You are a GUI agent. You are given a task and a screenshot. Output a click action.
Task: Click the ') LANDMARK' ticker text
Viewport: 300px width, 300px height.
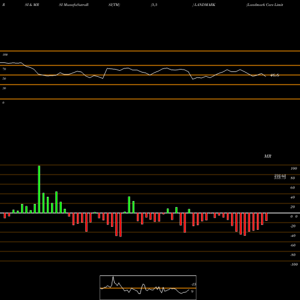[x=204, y=5]
